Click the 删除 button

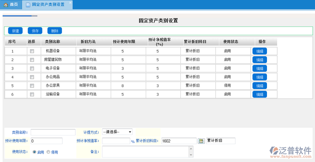[x=55, y=31]
